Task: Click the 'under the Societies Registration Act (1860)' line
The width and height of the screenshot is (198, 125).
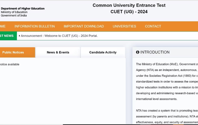Action: (x=167, y=76)
